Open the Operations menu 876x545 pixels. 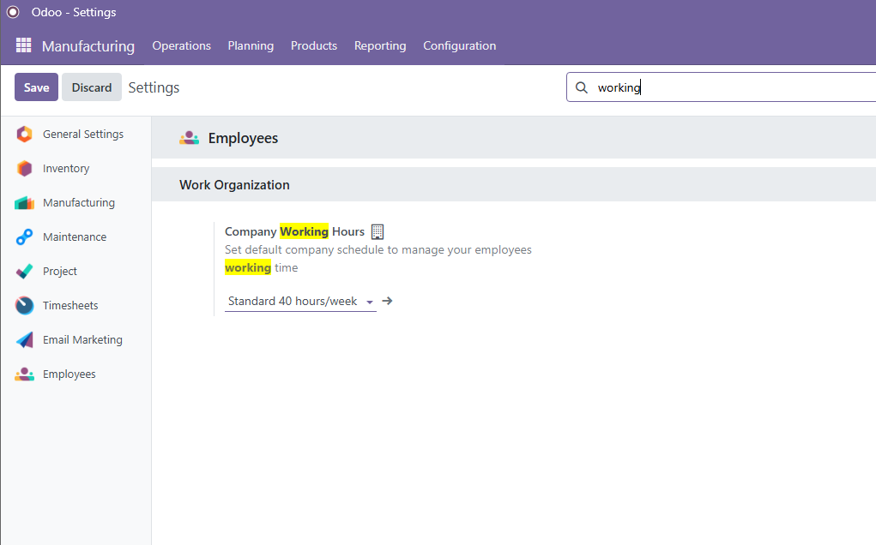tap(181, 46)
